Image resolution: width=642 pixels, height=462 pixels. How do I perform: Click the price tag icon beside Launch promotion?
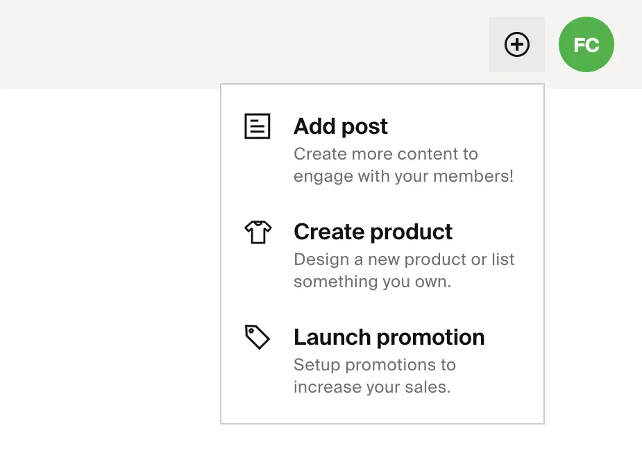pyautogui.click(x=257, y=337)
